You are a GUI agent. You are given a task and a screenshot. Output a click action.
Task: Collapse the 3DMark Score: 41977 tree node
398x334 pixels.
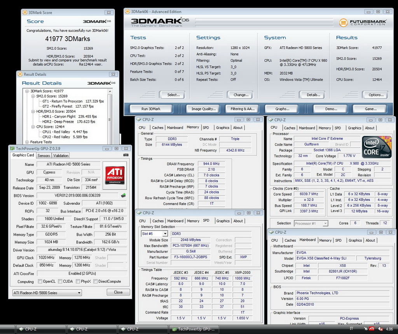pos(27,91)
